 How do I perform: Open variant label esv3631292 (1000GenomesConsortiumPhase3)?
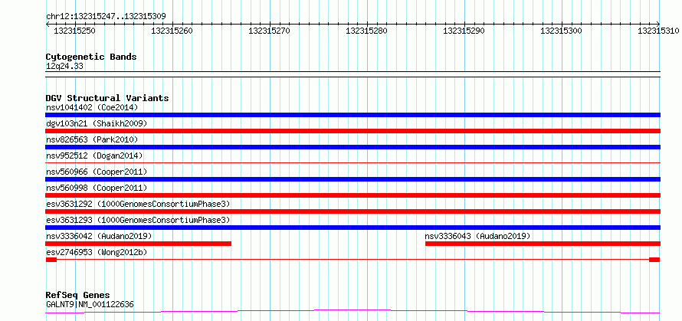tap(138, 204)
